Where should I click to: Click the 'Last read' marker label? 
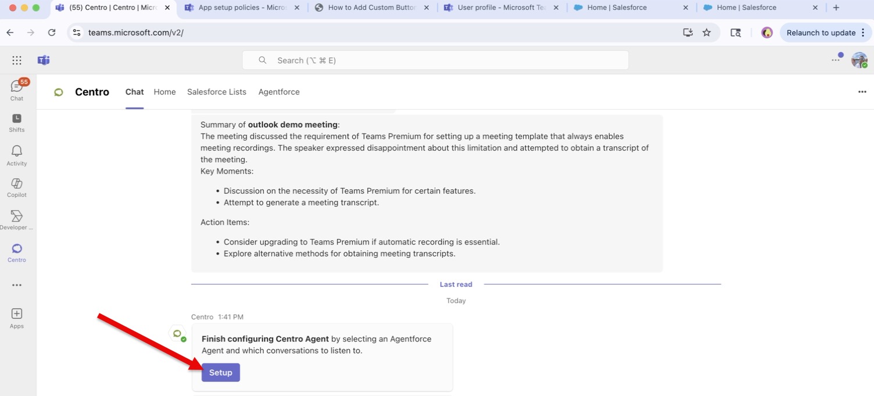click(456, 285)
